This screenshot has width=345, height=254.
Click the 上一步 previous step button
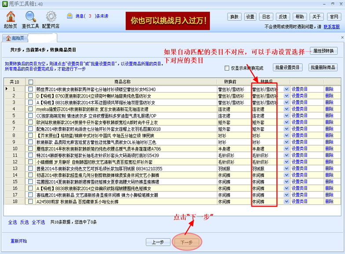pos(158,243)
